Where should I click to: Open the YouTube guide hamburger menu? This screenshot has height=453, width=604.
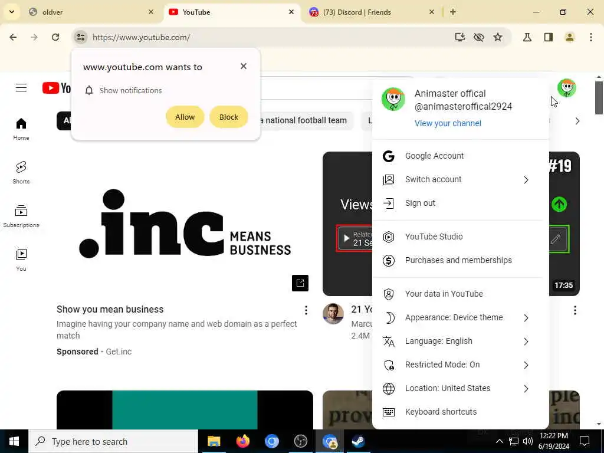point(21,88)
